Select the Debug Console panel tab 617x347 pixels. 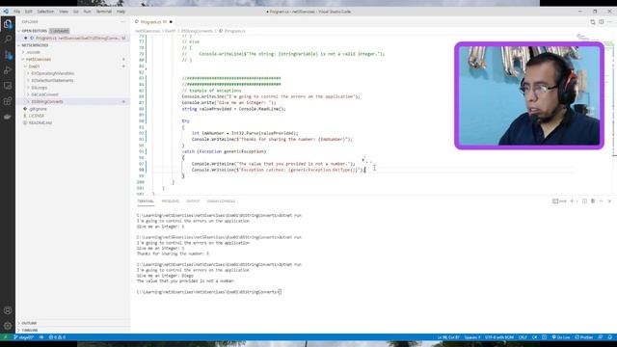tap(221, 201)
